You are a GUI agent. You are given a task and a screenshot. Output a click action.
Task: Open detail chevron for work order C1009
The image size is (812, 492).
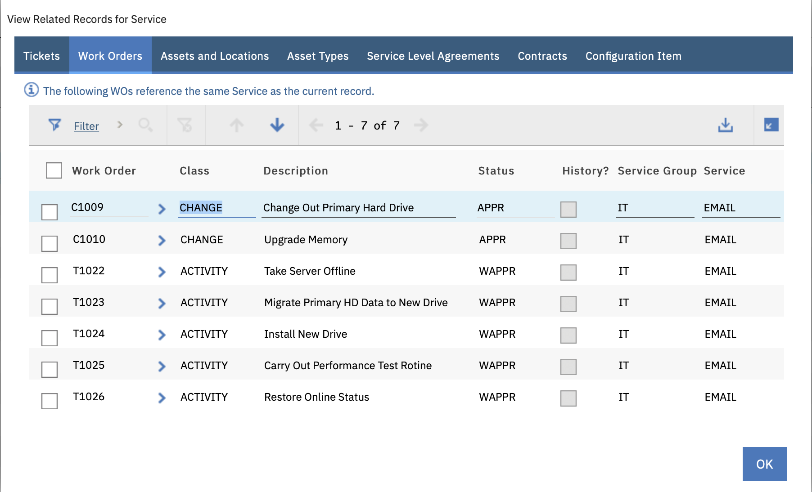pyautogui.click(x=162, y=209)
